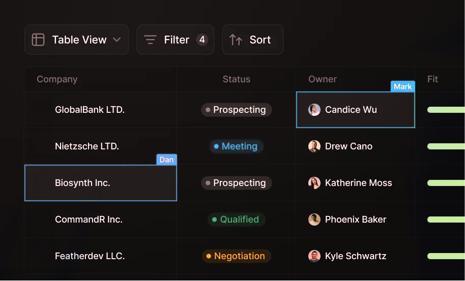Click Drew Cano's avatar
The height and width of the screenshot is (281, 465).
[x=314, y=146]
